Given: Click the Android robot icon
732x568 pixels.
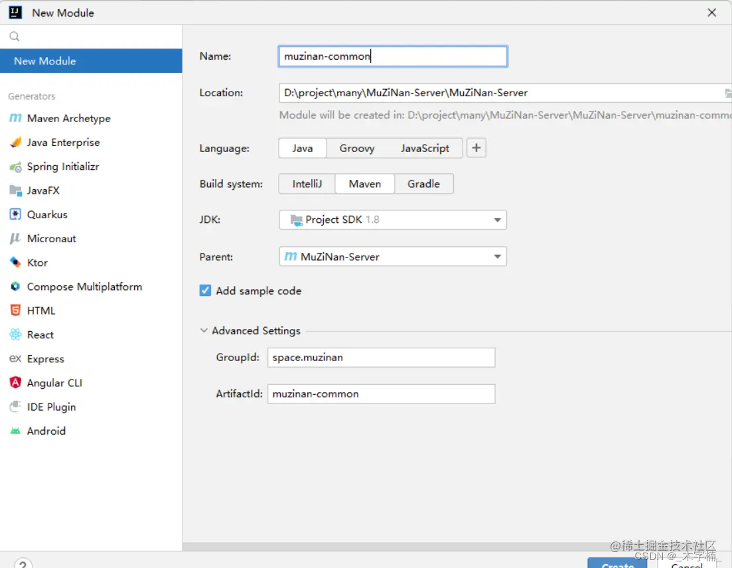Looking at the screenshot, I should 15,431.
